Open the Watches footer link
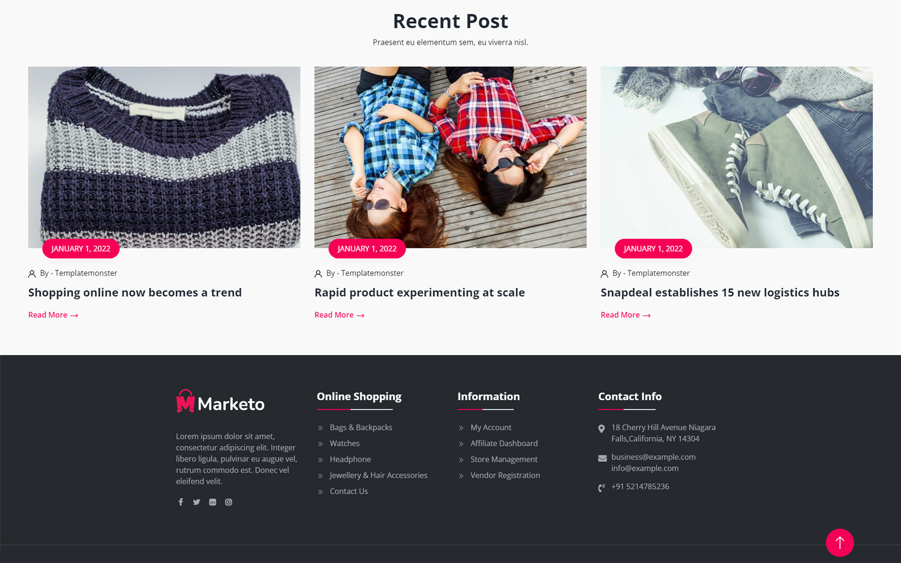 (x=344, y=443)
